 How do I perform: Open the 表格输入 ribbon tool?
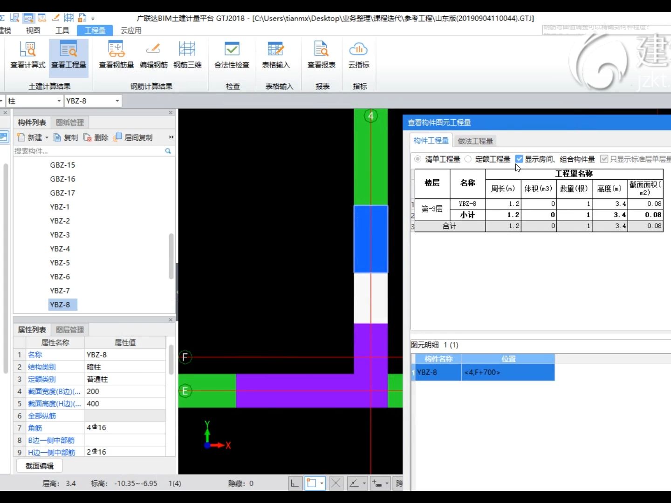click(276, 56)
